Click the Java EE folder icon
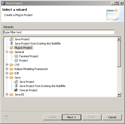 pyautogui.click(x=11, y=94)
